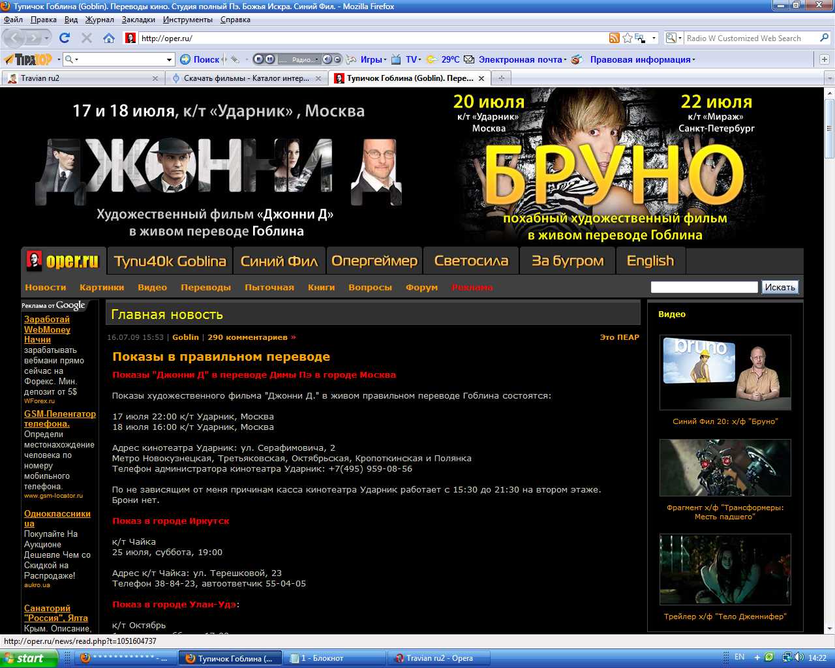This screenshot has height=668, width=835.
Task: Close the Travian ru2 tab
Action: 155,78
